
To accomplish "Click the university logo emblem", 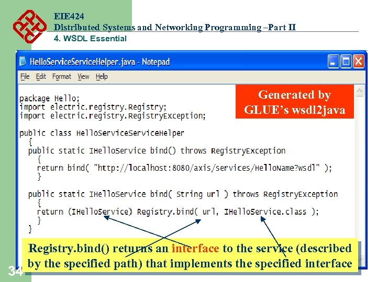I will (29, 26).
